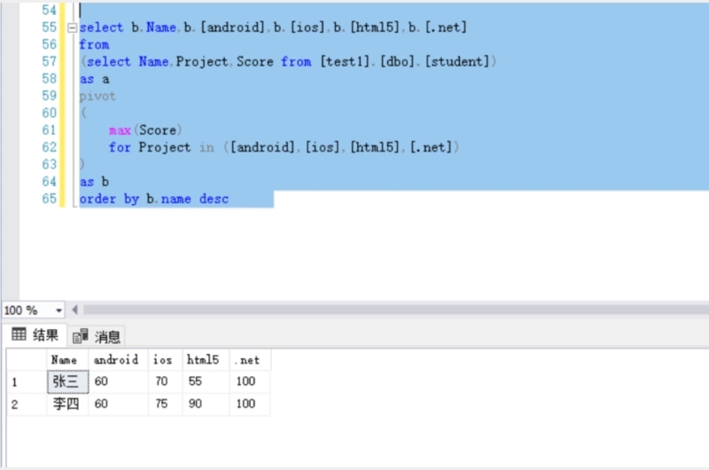Click the android column header
Viewport: 709px width, 470px height.
point(117,360)
